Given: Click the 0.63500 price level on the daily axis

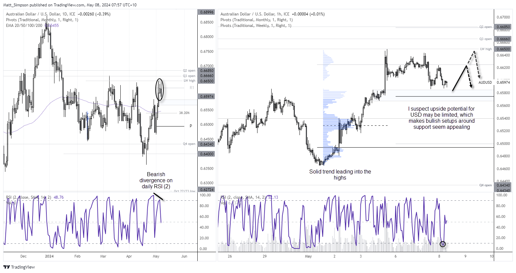Looking at the screenshot, I should tap(207, 168).
